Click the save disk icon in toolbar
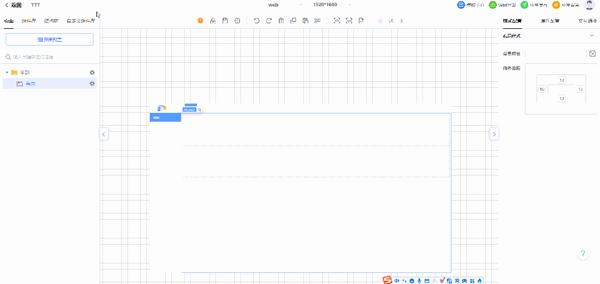 click(225, 21)
